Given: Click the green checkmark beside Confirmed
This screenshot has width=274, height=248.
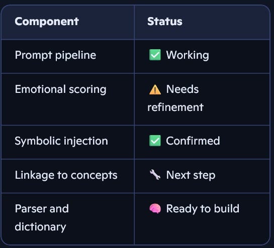Looking at the screenshot, I should coord(155,141).
